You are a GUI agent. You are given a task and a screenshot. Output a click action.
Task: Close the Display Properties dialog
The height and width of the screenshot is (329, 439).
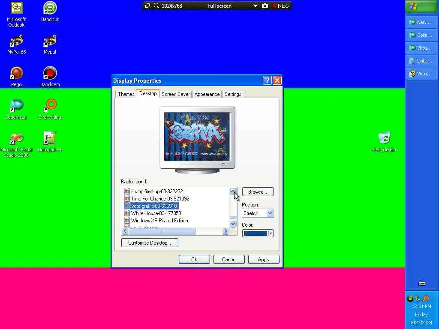coord(277,81)
